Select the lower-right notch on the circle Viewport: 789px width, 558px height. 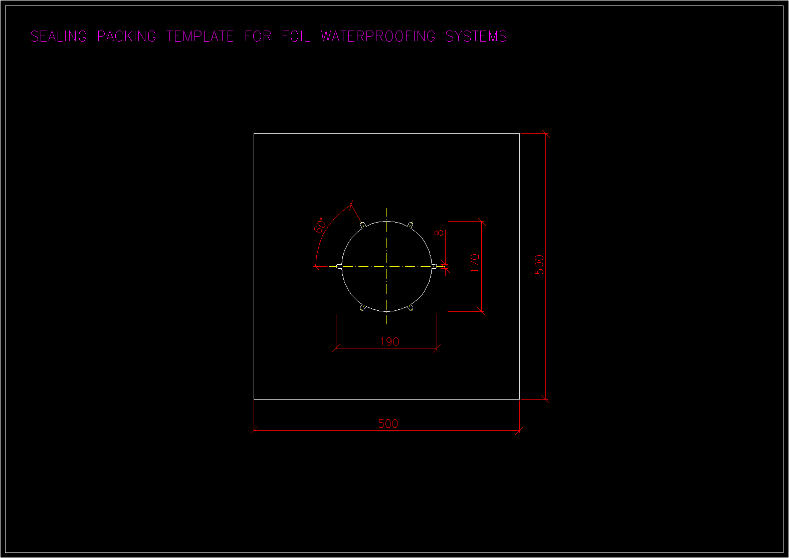(x=411, y=308)
